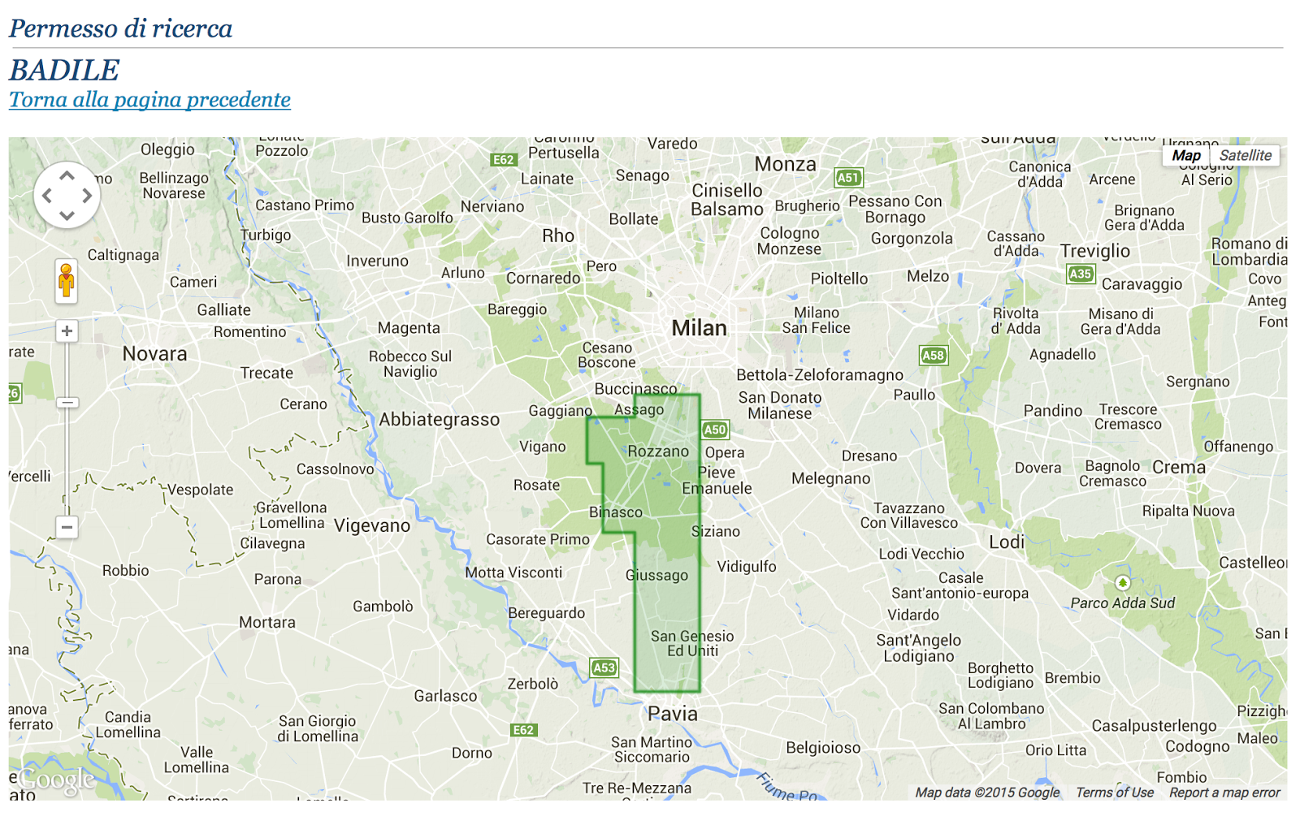Image resolution: width=1300 pixels, height=825 pixels.
Task: Pan the map right with the arrow control
Action: point(87,195)
